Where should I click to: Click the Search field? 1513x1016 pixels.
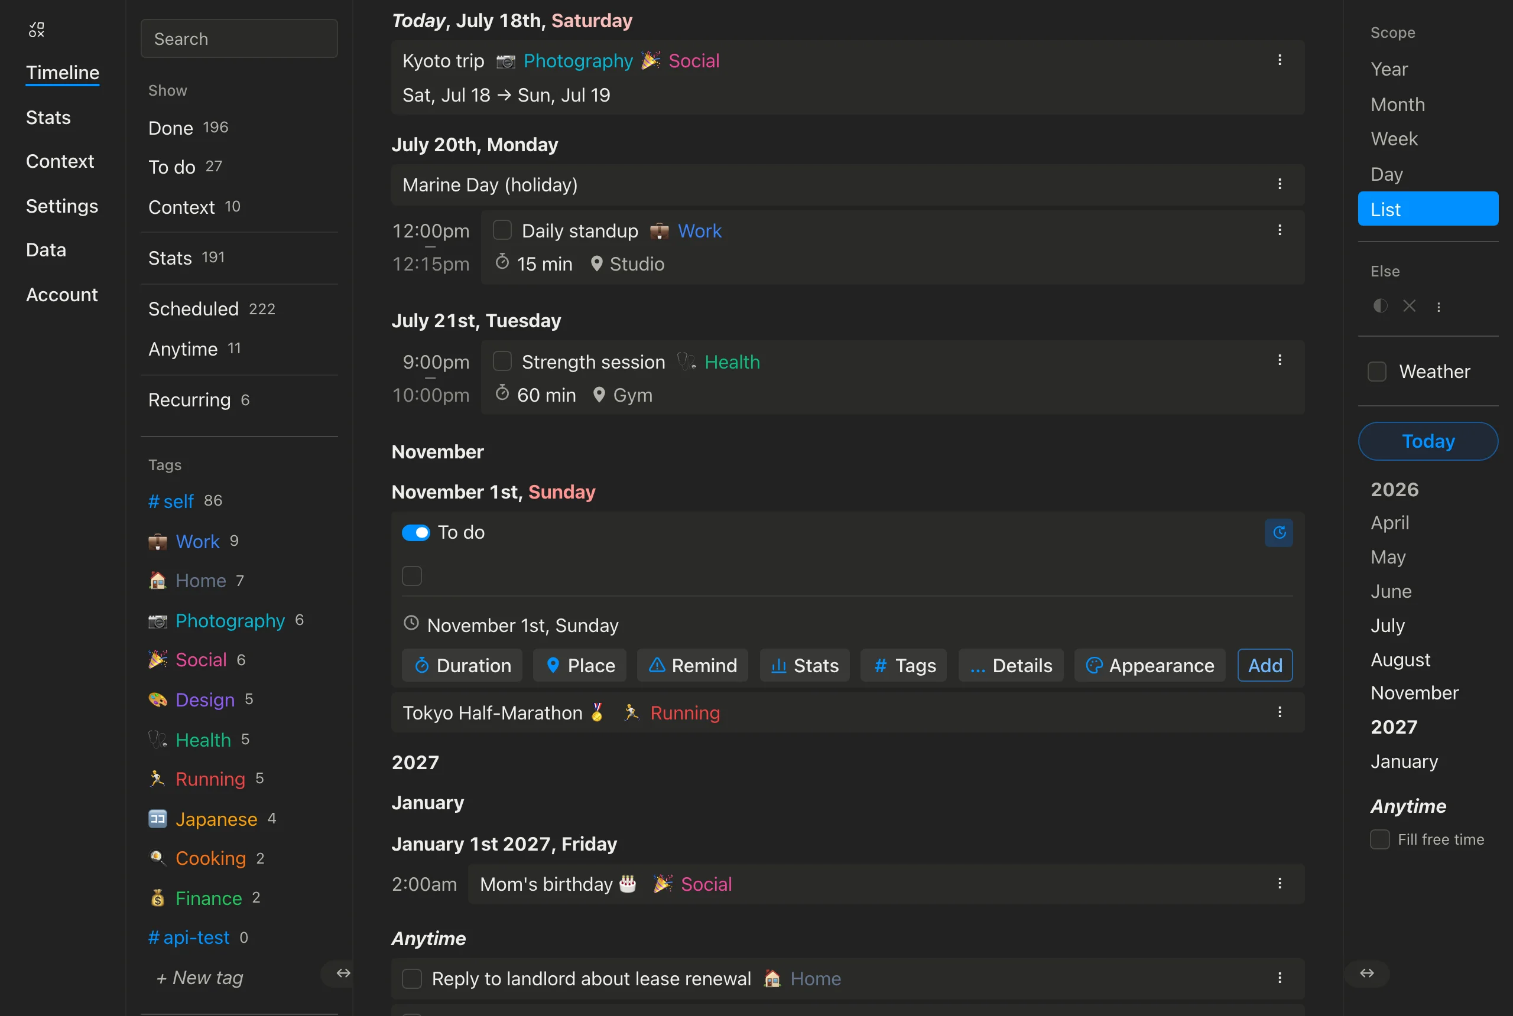[239, 38]
